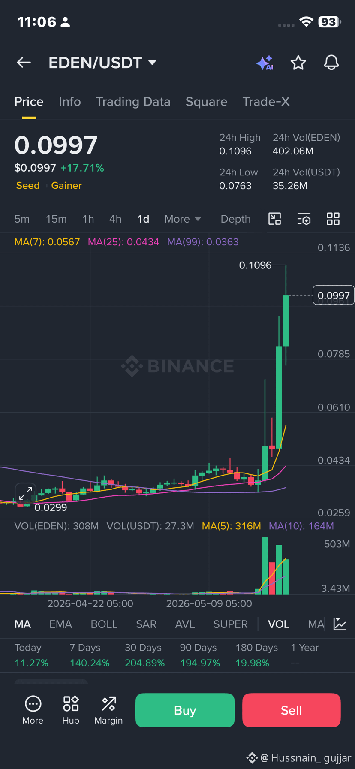Toggle the VOL sub-indicator

(279, 624)
